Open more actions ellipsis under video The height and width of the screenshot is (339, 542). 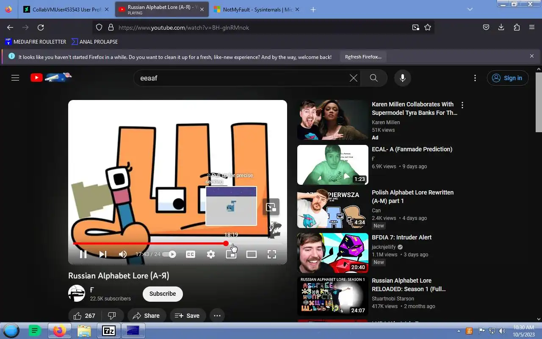tap(217, 316)
